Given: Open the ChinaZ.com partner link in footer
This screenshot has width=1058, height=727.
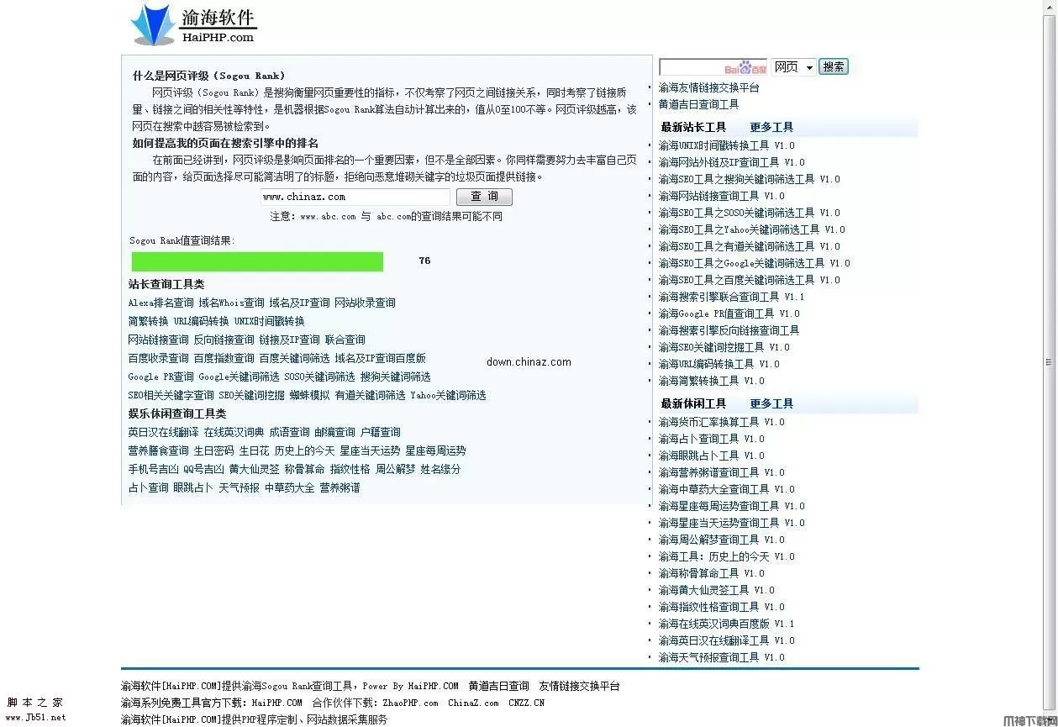Looking at the screenshot, I should coord(471,702).
